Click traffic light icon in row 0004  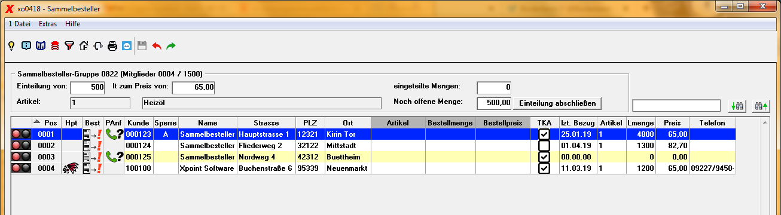click(22, 168)
